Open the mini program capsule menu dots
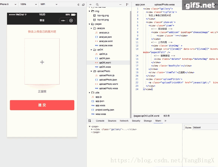The image size is (218, 167). pos(63,20)
